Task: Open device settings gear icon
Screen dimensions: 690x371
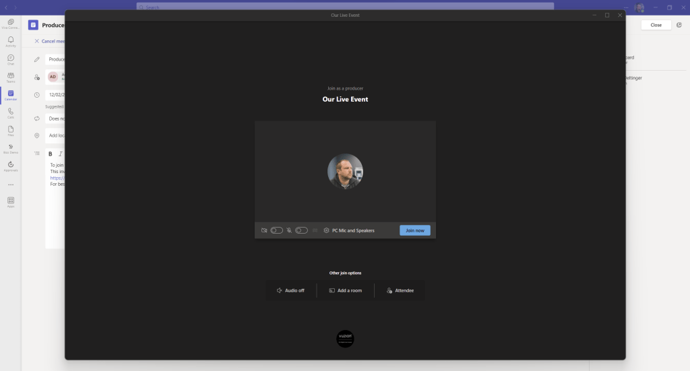Action: 326,230
